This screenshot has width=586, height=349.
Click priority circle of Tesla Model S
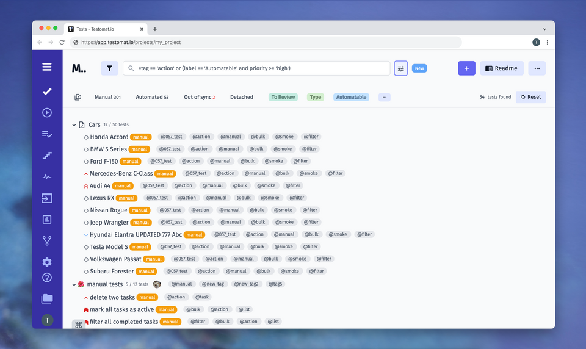(x=86, y=247)
